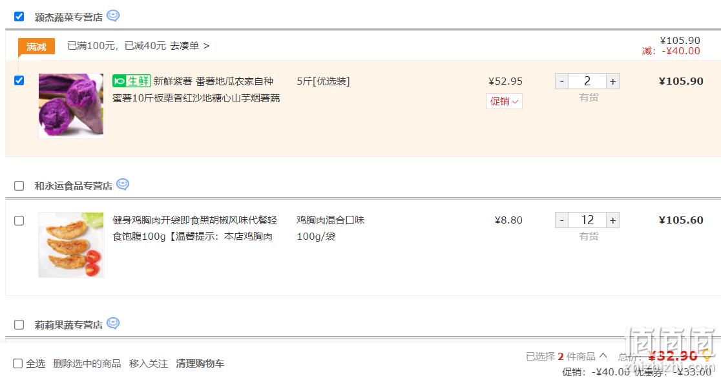
Task: Increase chicken breast quantity with plus button
Action: 612,220
